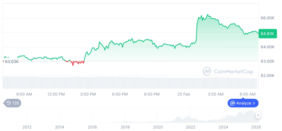Click the CoinMarketCap watermark logo icon
282x131 pixels.
207,71
